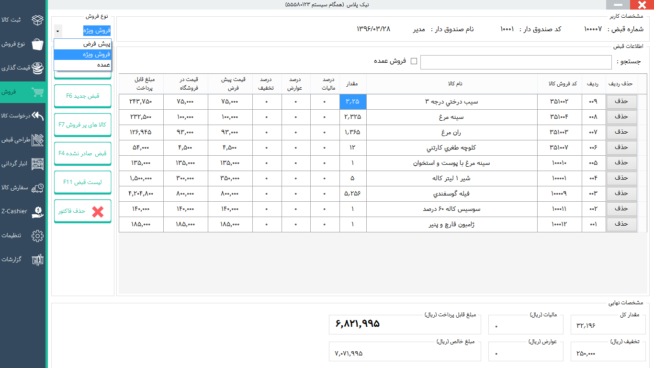
Task: Open قیمت گذاری coins icon in sidebar
Action: (37, 68)
